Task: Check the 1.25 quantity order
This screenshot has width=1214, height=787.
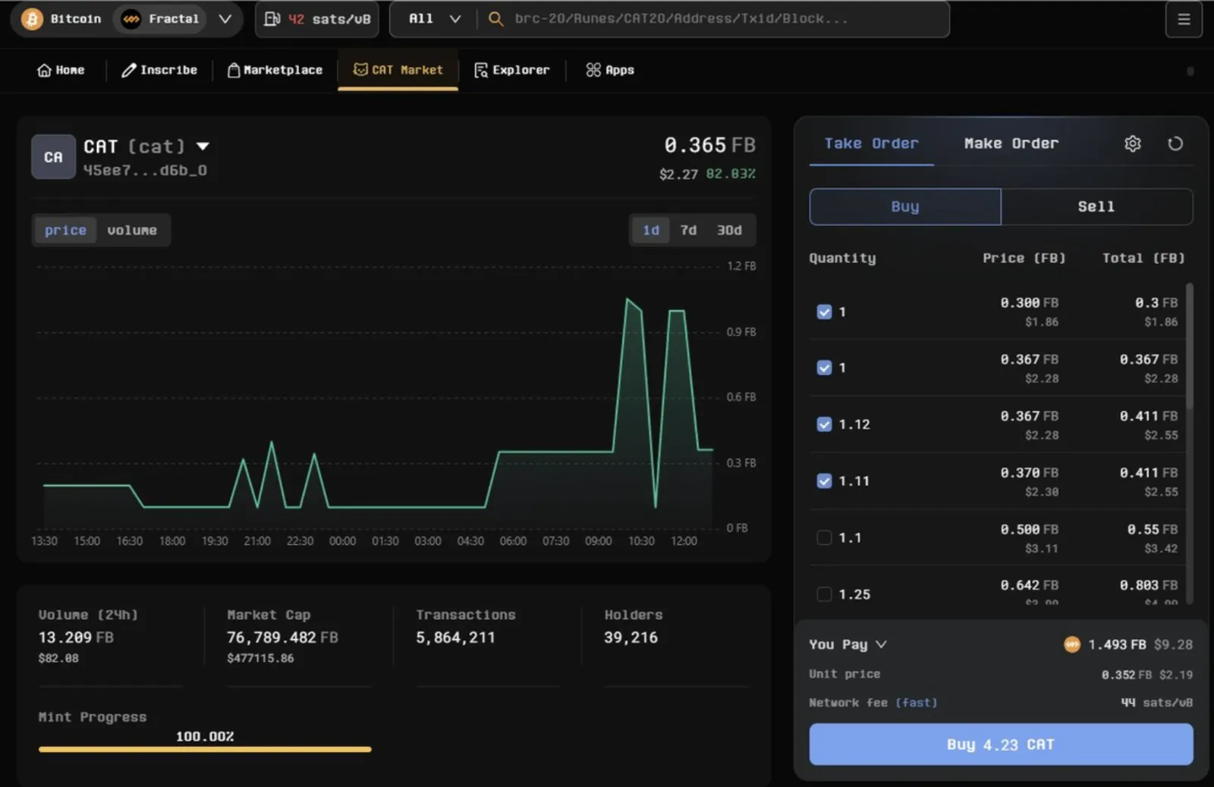Action: (x=824, y=594)
